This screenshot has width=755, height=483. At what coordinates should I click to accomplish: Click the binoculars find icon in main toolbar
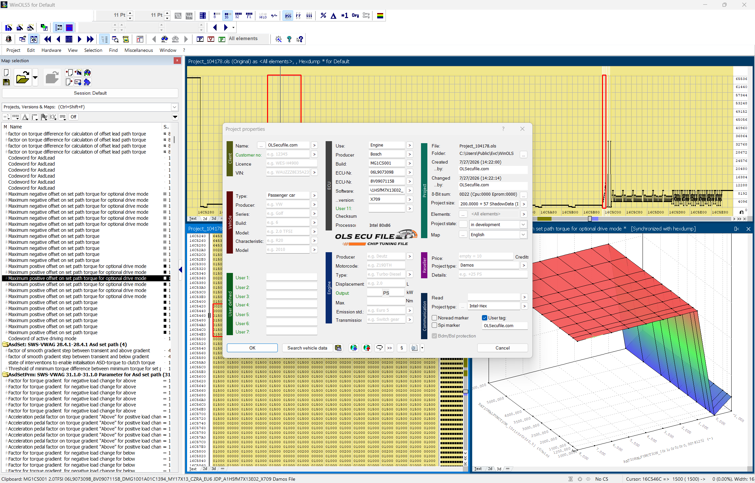165,39
